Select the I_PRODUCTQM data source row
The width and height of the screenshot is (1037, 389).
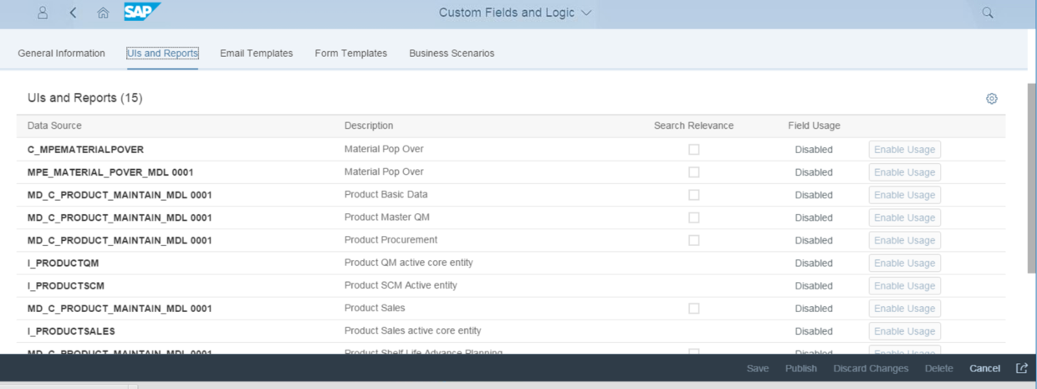click(x=64, y=264)
